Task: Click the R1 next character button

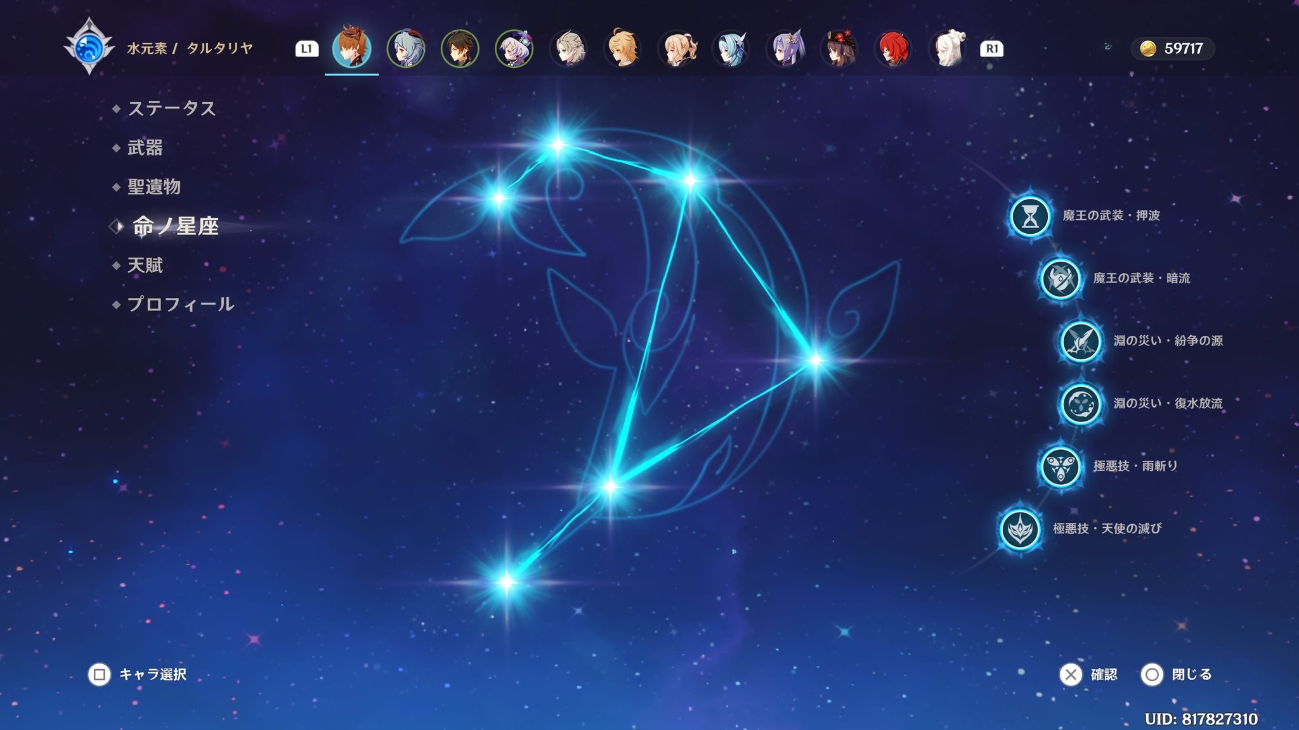Action: [x=992, y=49]
